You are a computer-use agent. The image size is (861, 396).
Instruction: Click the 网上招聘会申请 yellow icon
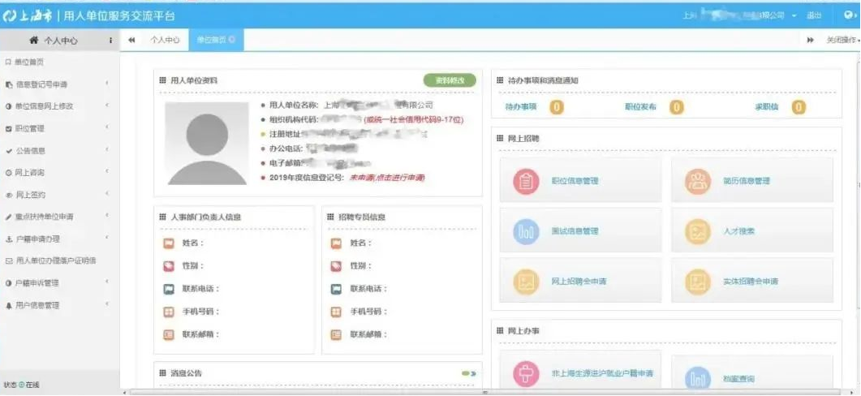(x=526, y=282)
